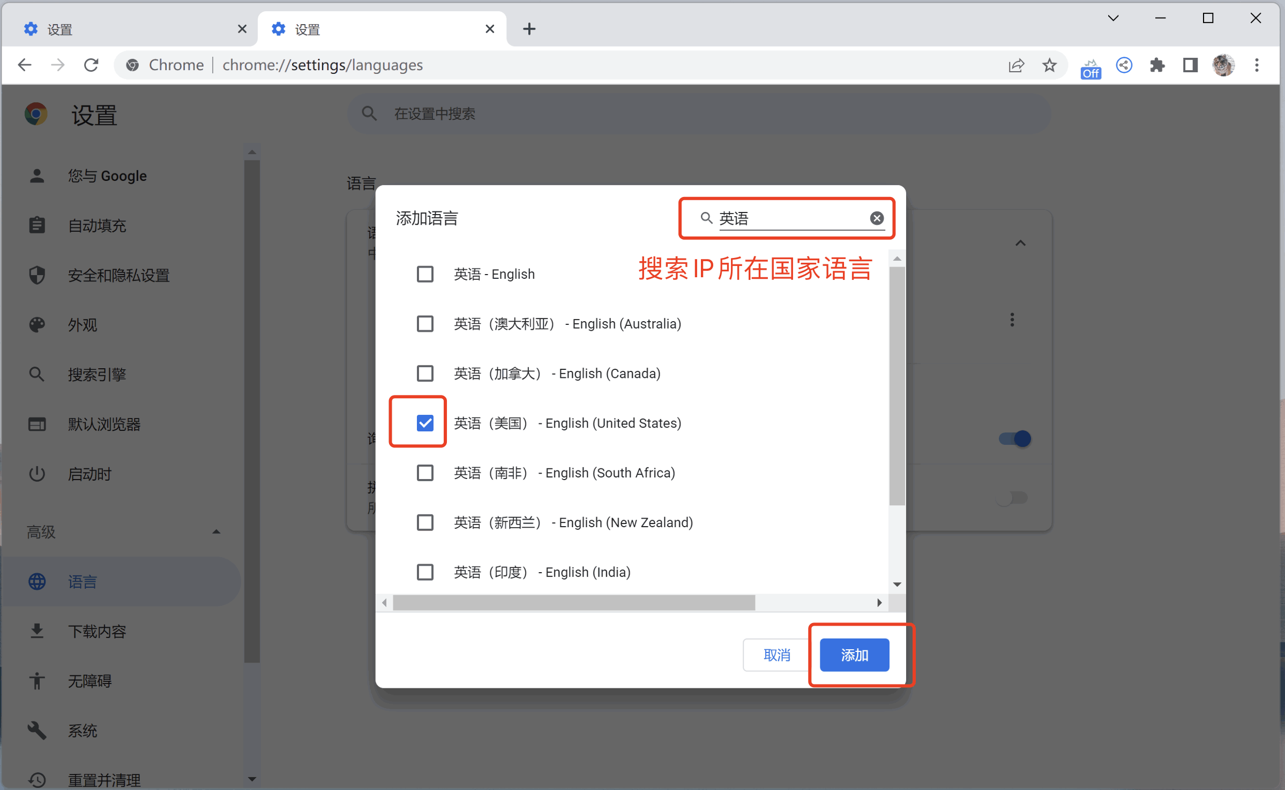Open a new tab with plus
The height and width of the screenshot is (790, 1285).
tap(529, 29)
